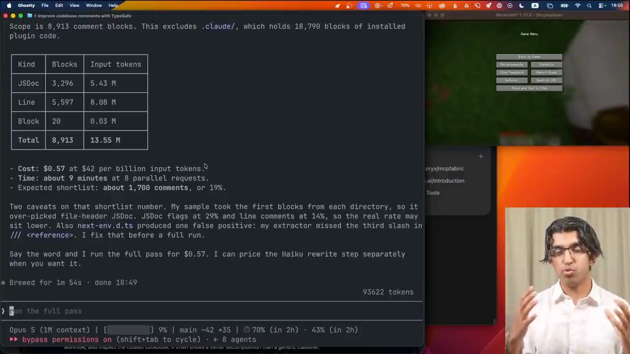Toggle the keyboard input source indicator
630x354 pixels.
535,5
